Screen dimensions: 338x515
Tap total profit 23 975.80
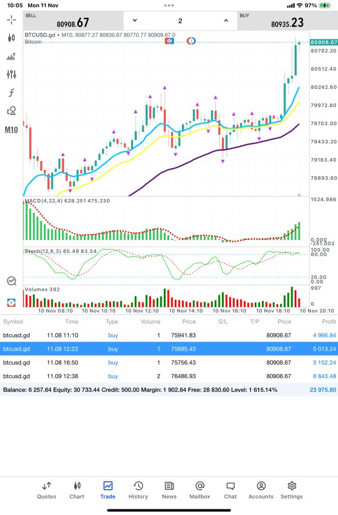[323, 390]
